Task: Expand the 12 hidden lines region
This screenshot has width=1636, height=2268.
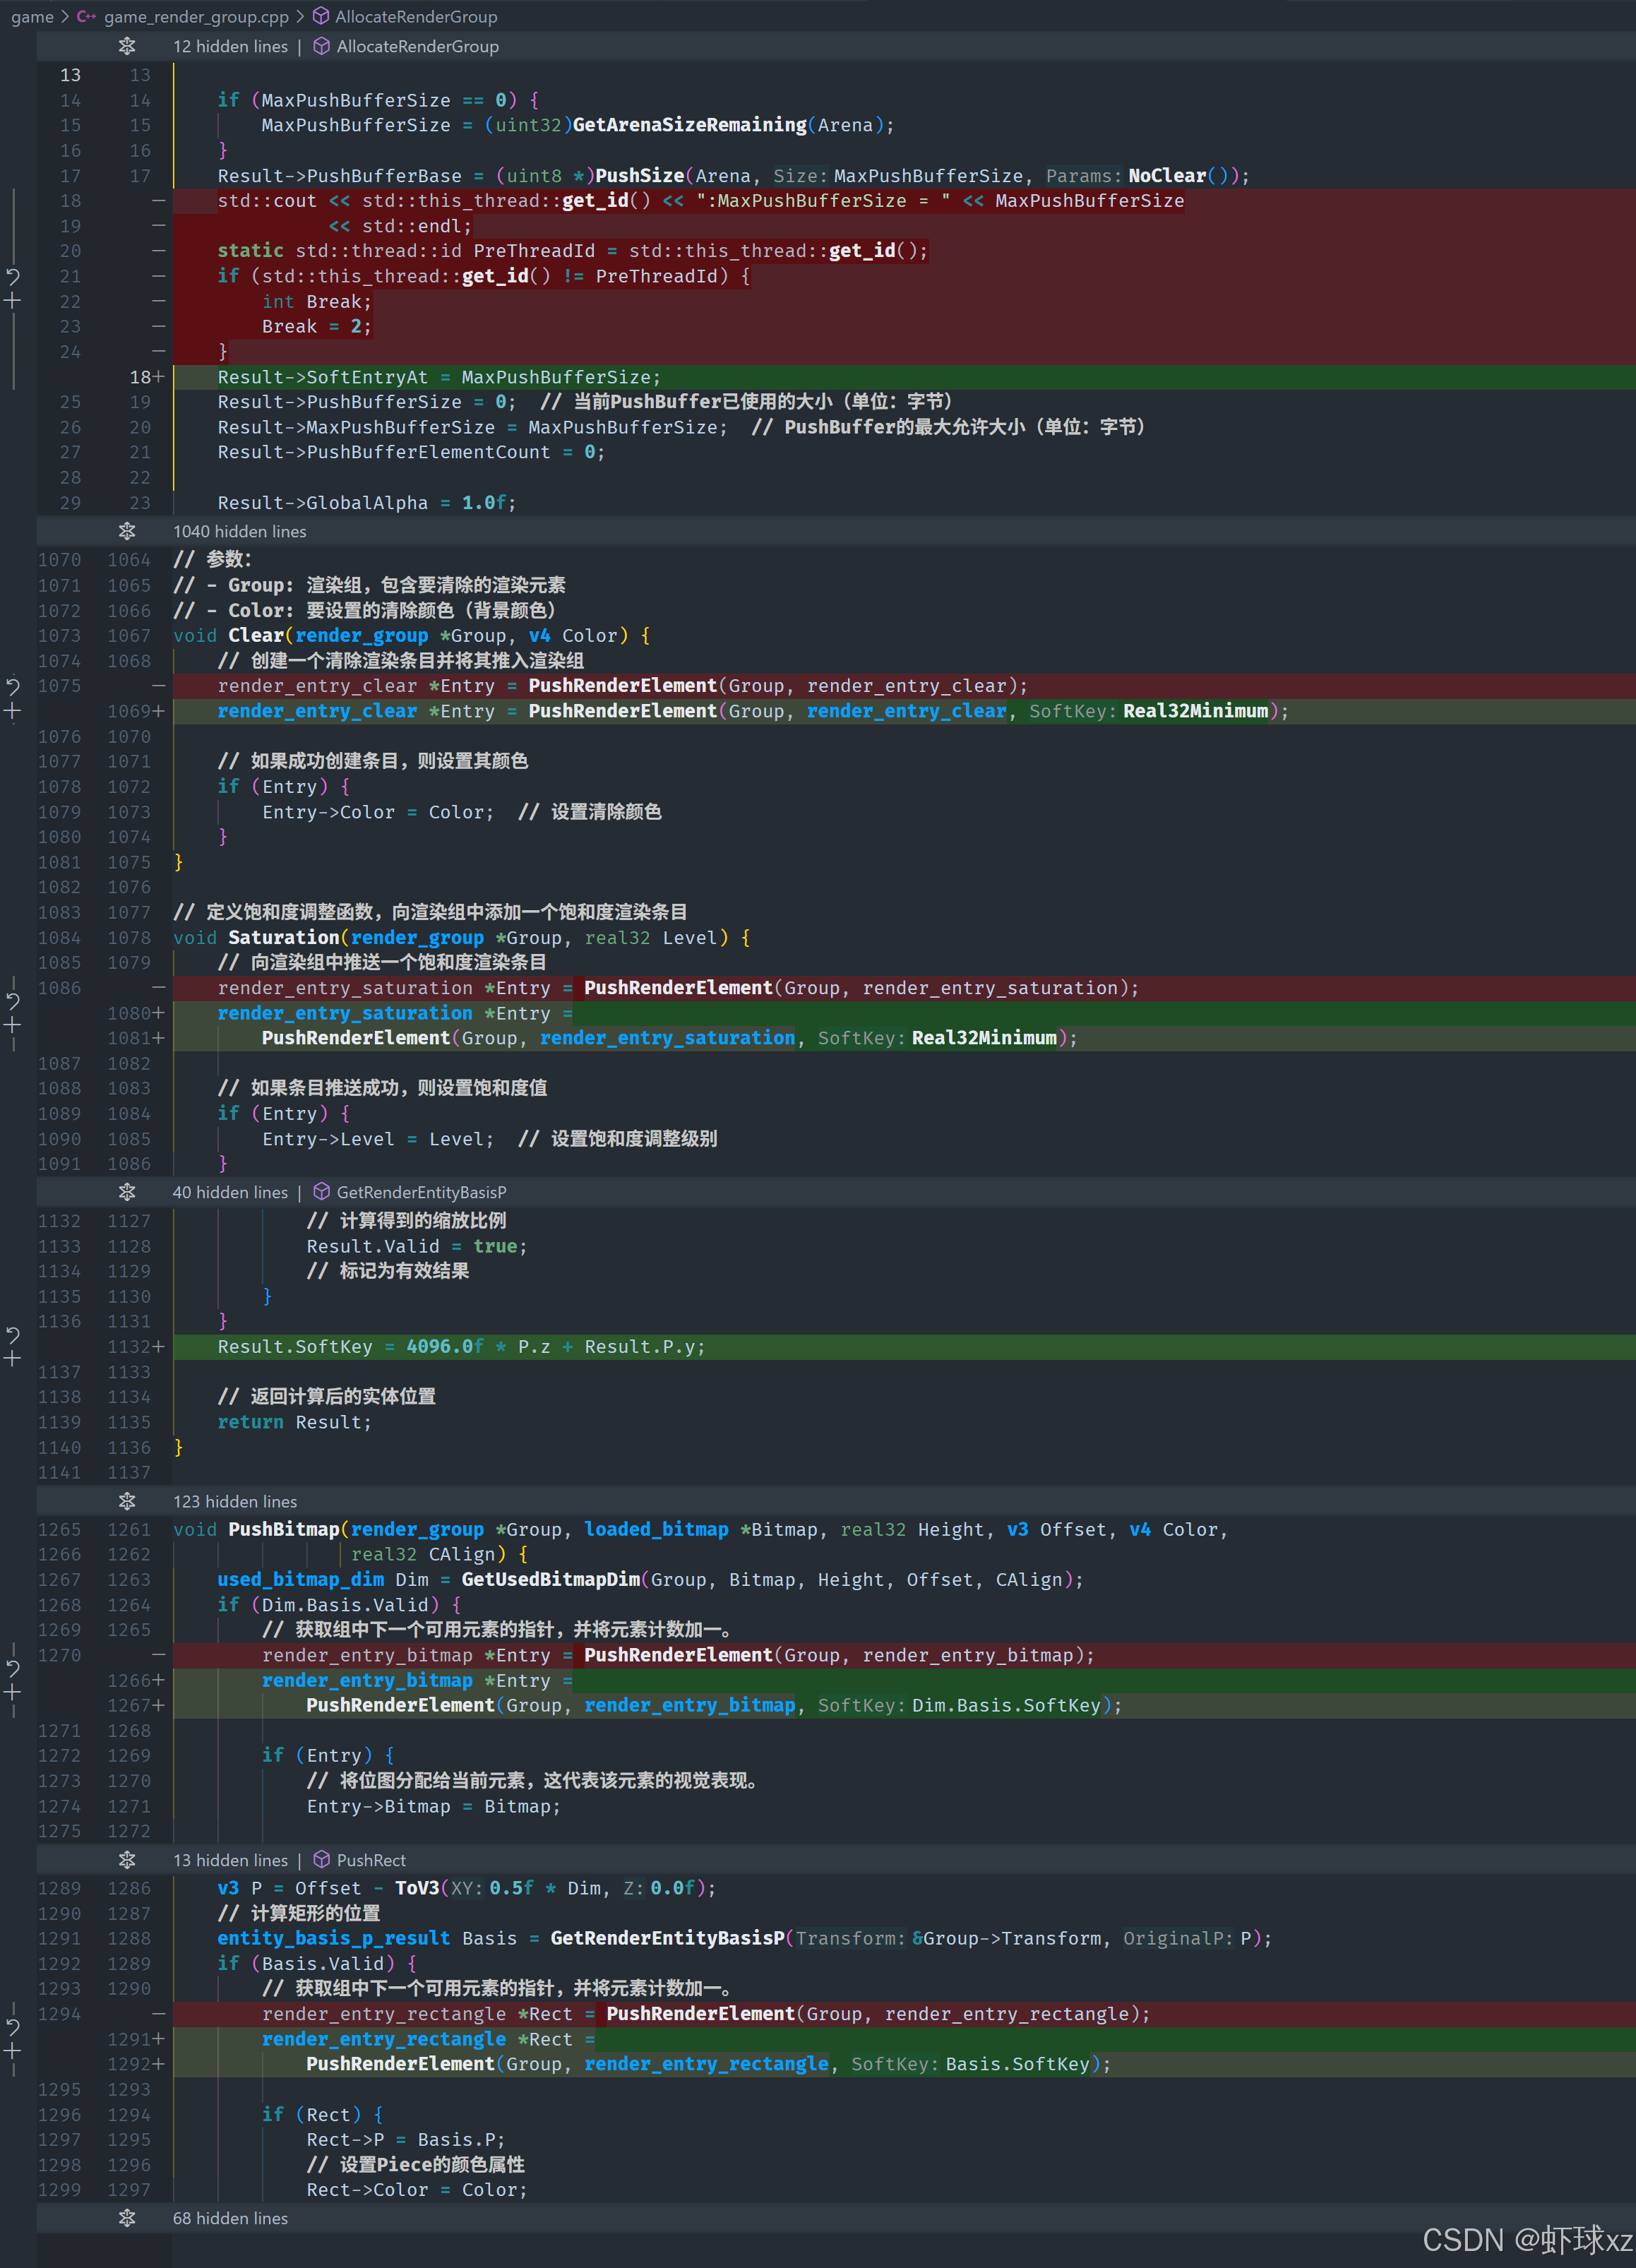Action: (127, 46)
